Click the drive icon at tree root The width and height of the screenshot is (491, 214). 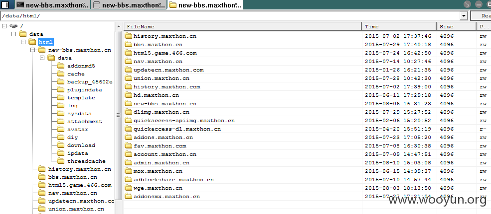[13, 26]
